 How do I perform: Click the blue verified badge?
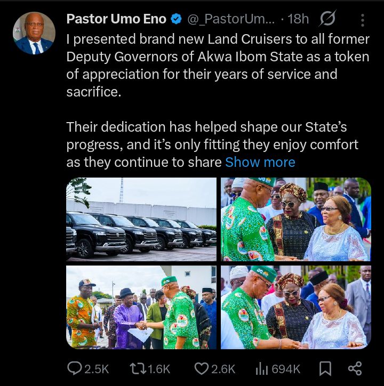(176, 19)
